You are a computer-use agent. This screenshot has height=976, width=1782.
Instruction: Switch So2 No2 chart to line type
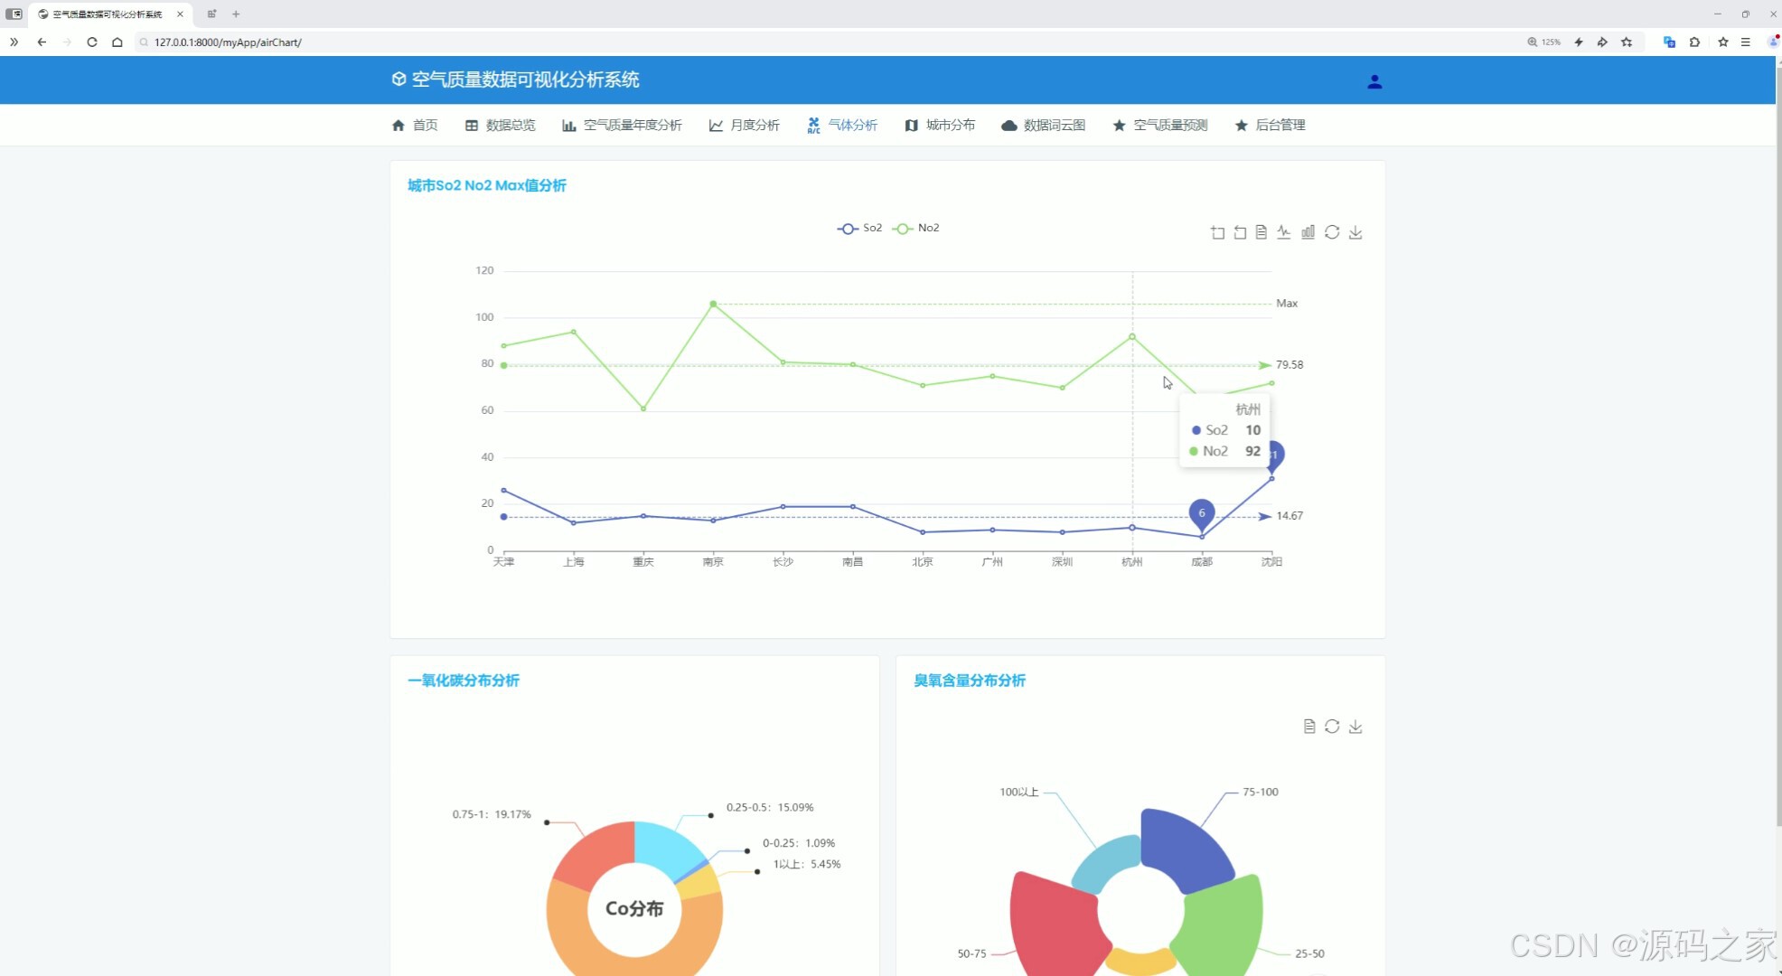click(1284, 233)
